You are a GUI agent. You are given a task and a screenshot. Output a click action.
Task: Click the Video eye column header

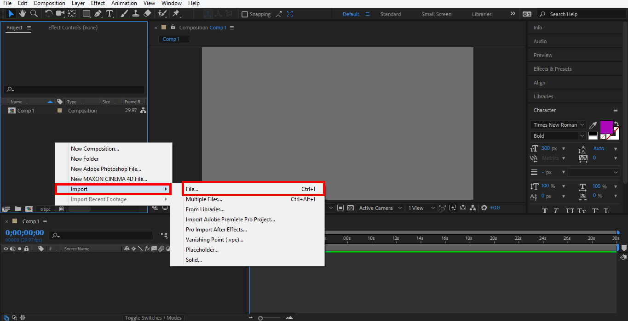pyautogui.click(x=6, y=249)
